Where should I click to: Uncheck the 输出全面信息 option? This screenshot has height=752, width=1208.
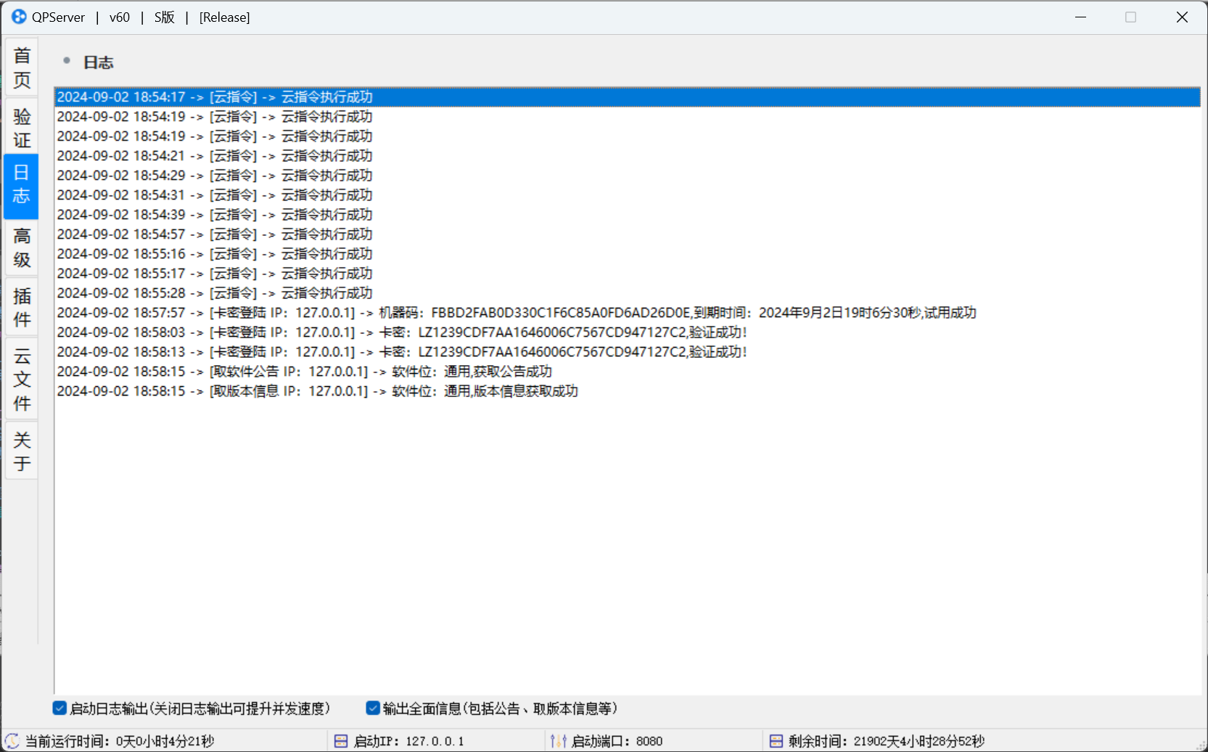point(373,708)
